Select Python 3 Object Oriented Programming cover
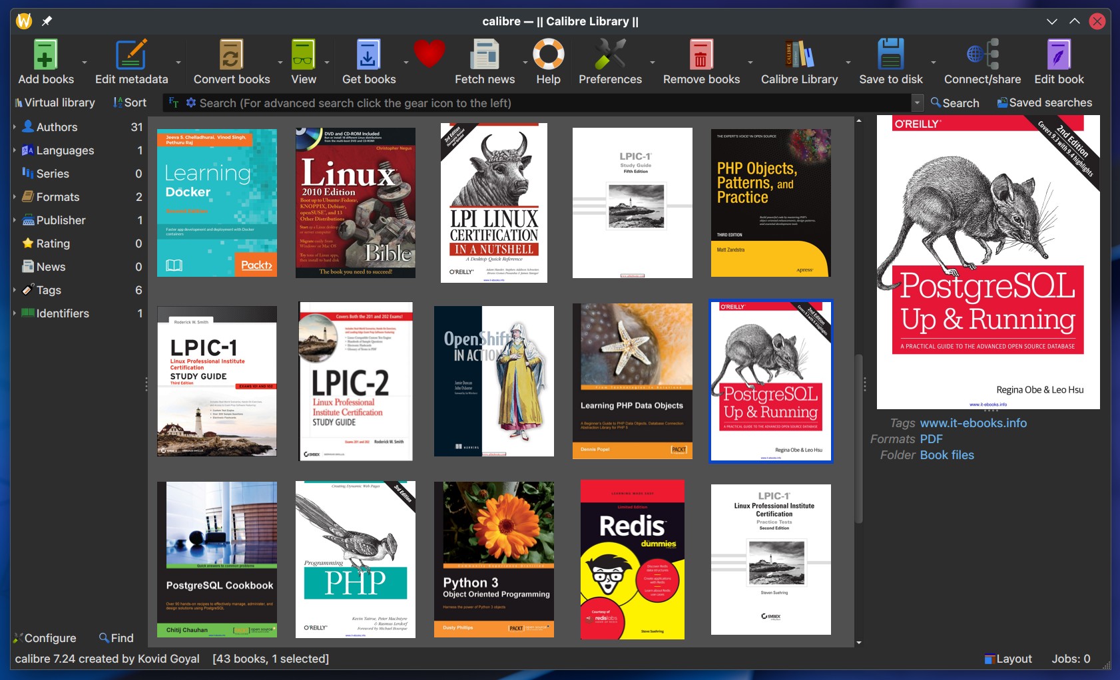This screenshot has height=680, width=1120. (x=494, y=560)
